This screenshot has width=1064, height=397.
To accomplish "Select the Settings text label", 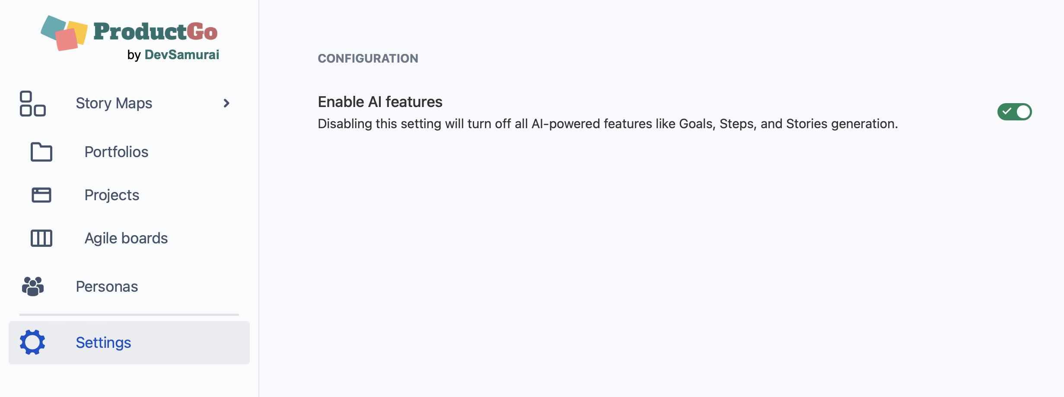I will (103, 343).
